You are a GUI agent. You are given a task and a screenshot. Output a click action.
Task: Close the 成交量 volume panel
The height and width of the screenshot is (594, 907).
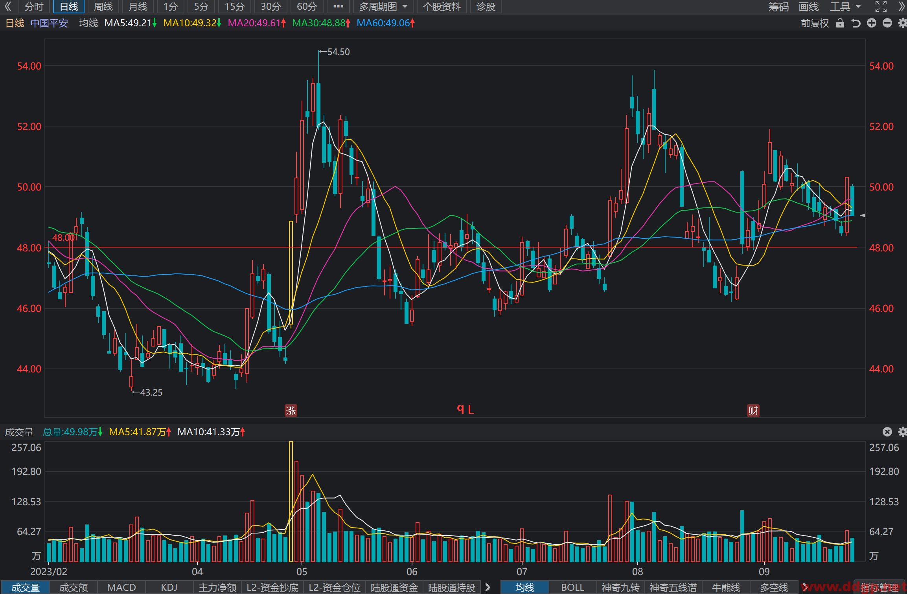887,432
